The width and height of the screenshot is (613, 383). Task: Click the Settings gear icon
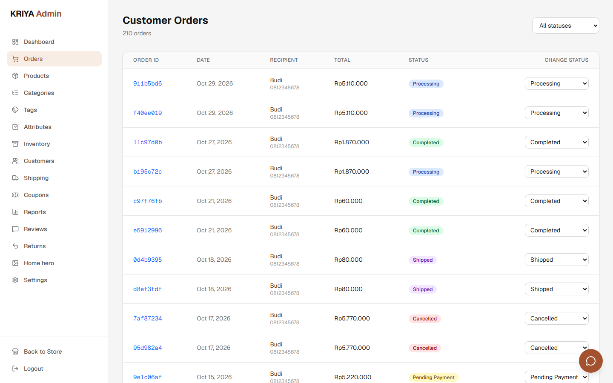coord(15,280)
